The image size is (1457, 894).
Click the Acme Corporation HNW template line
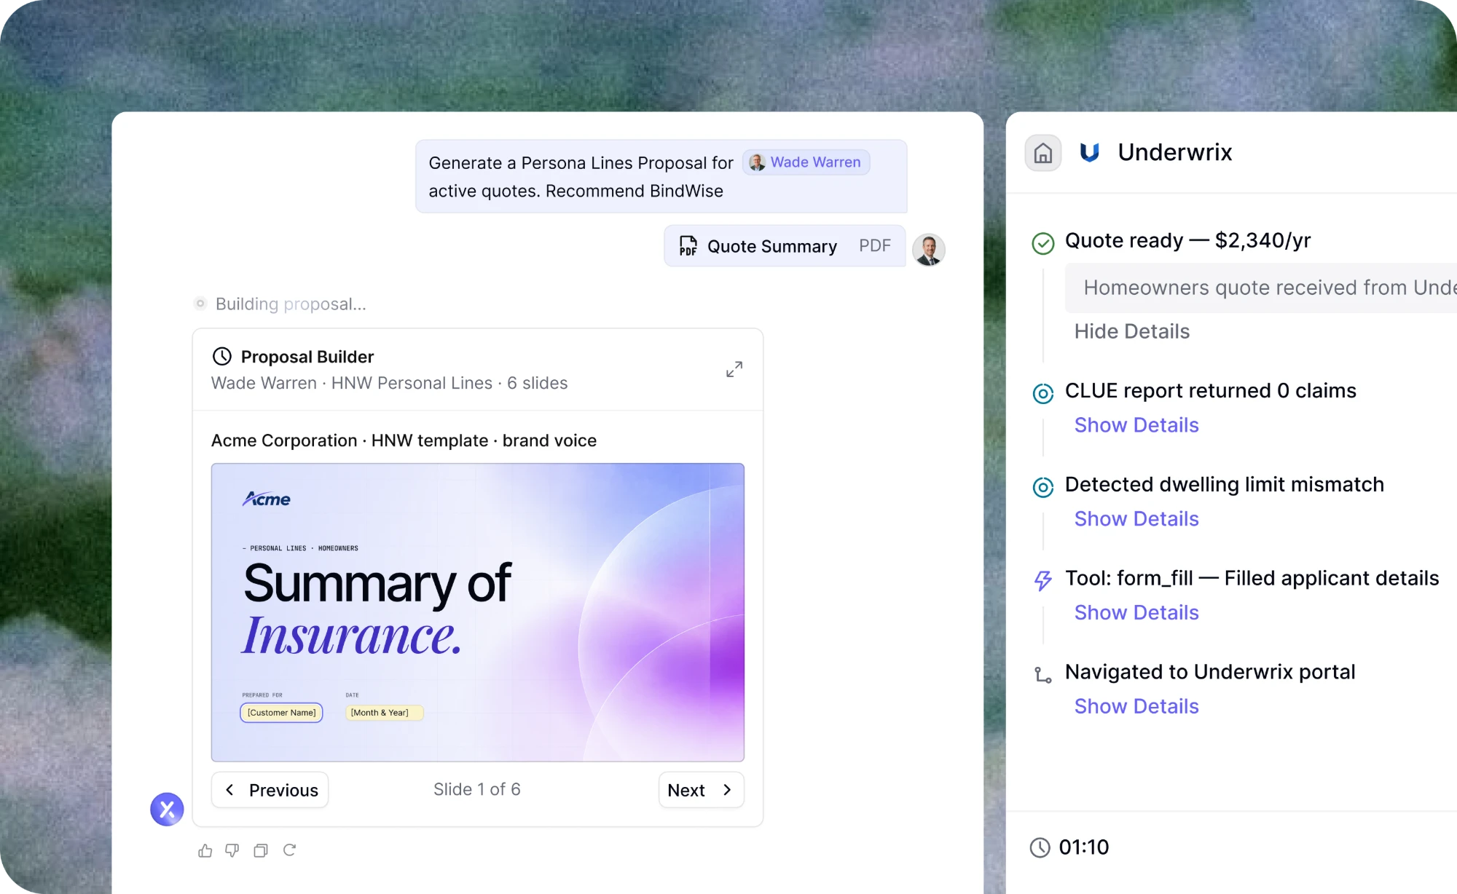[x=404, y=440]
